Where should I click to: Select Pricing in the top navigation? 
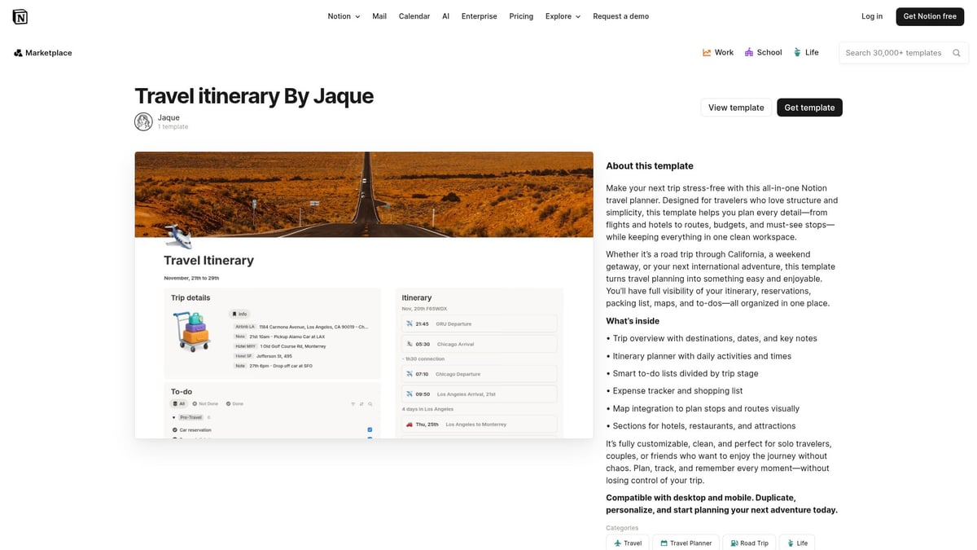click(x=521, y=15)
